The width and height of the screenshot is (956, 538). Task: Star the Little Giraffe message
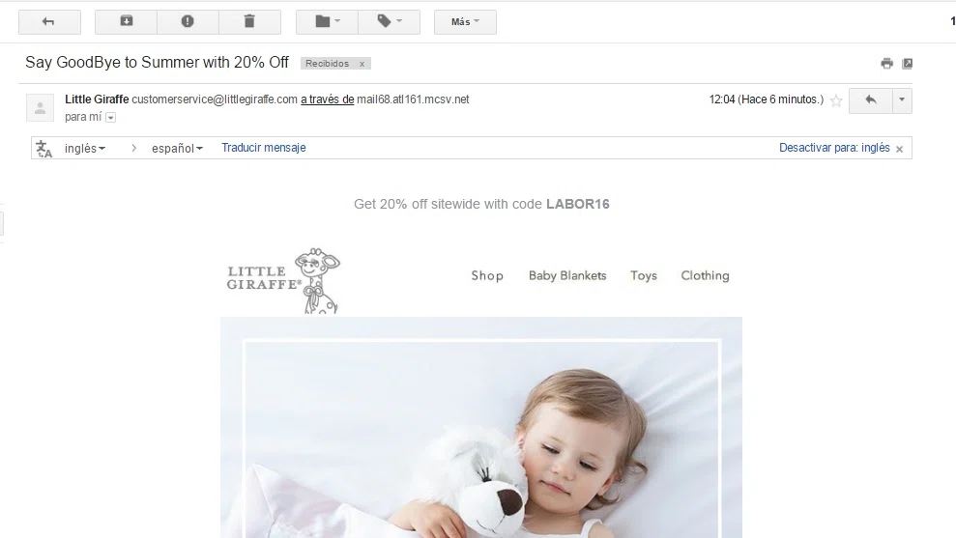click(836, 100)
